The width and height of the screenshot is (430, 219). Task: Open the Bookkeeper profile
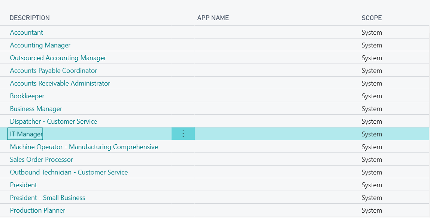click(x=27, y=96)
